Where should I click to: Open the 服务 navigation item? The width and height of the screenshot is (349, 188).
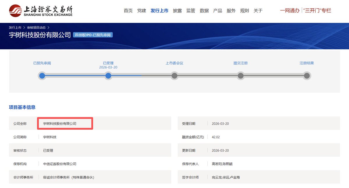tap(231, 11)
